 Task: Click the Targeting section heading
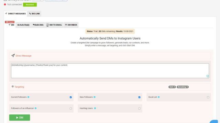click(x=19, y=87)
